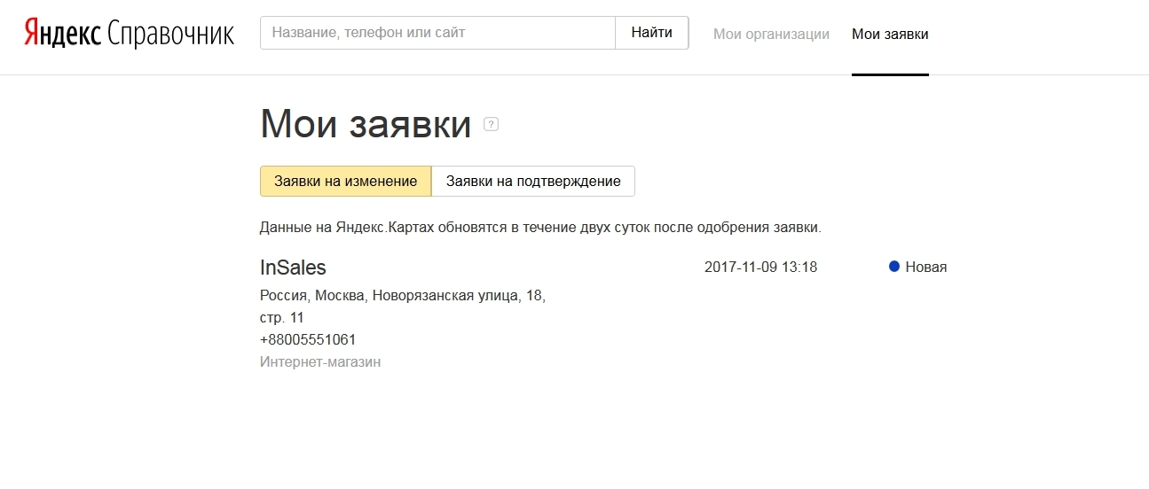Switch to Заявки на подтверждение tab
The width and height of the screenshot is (1149, 489).
(x=532, y=181)
